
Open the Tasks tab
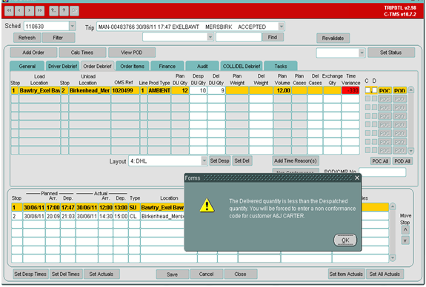tap(281, 66)
